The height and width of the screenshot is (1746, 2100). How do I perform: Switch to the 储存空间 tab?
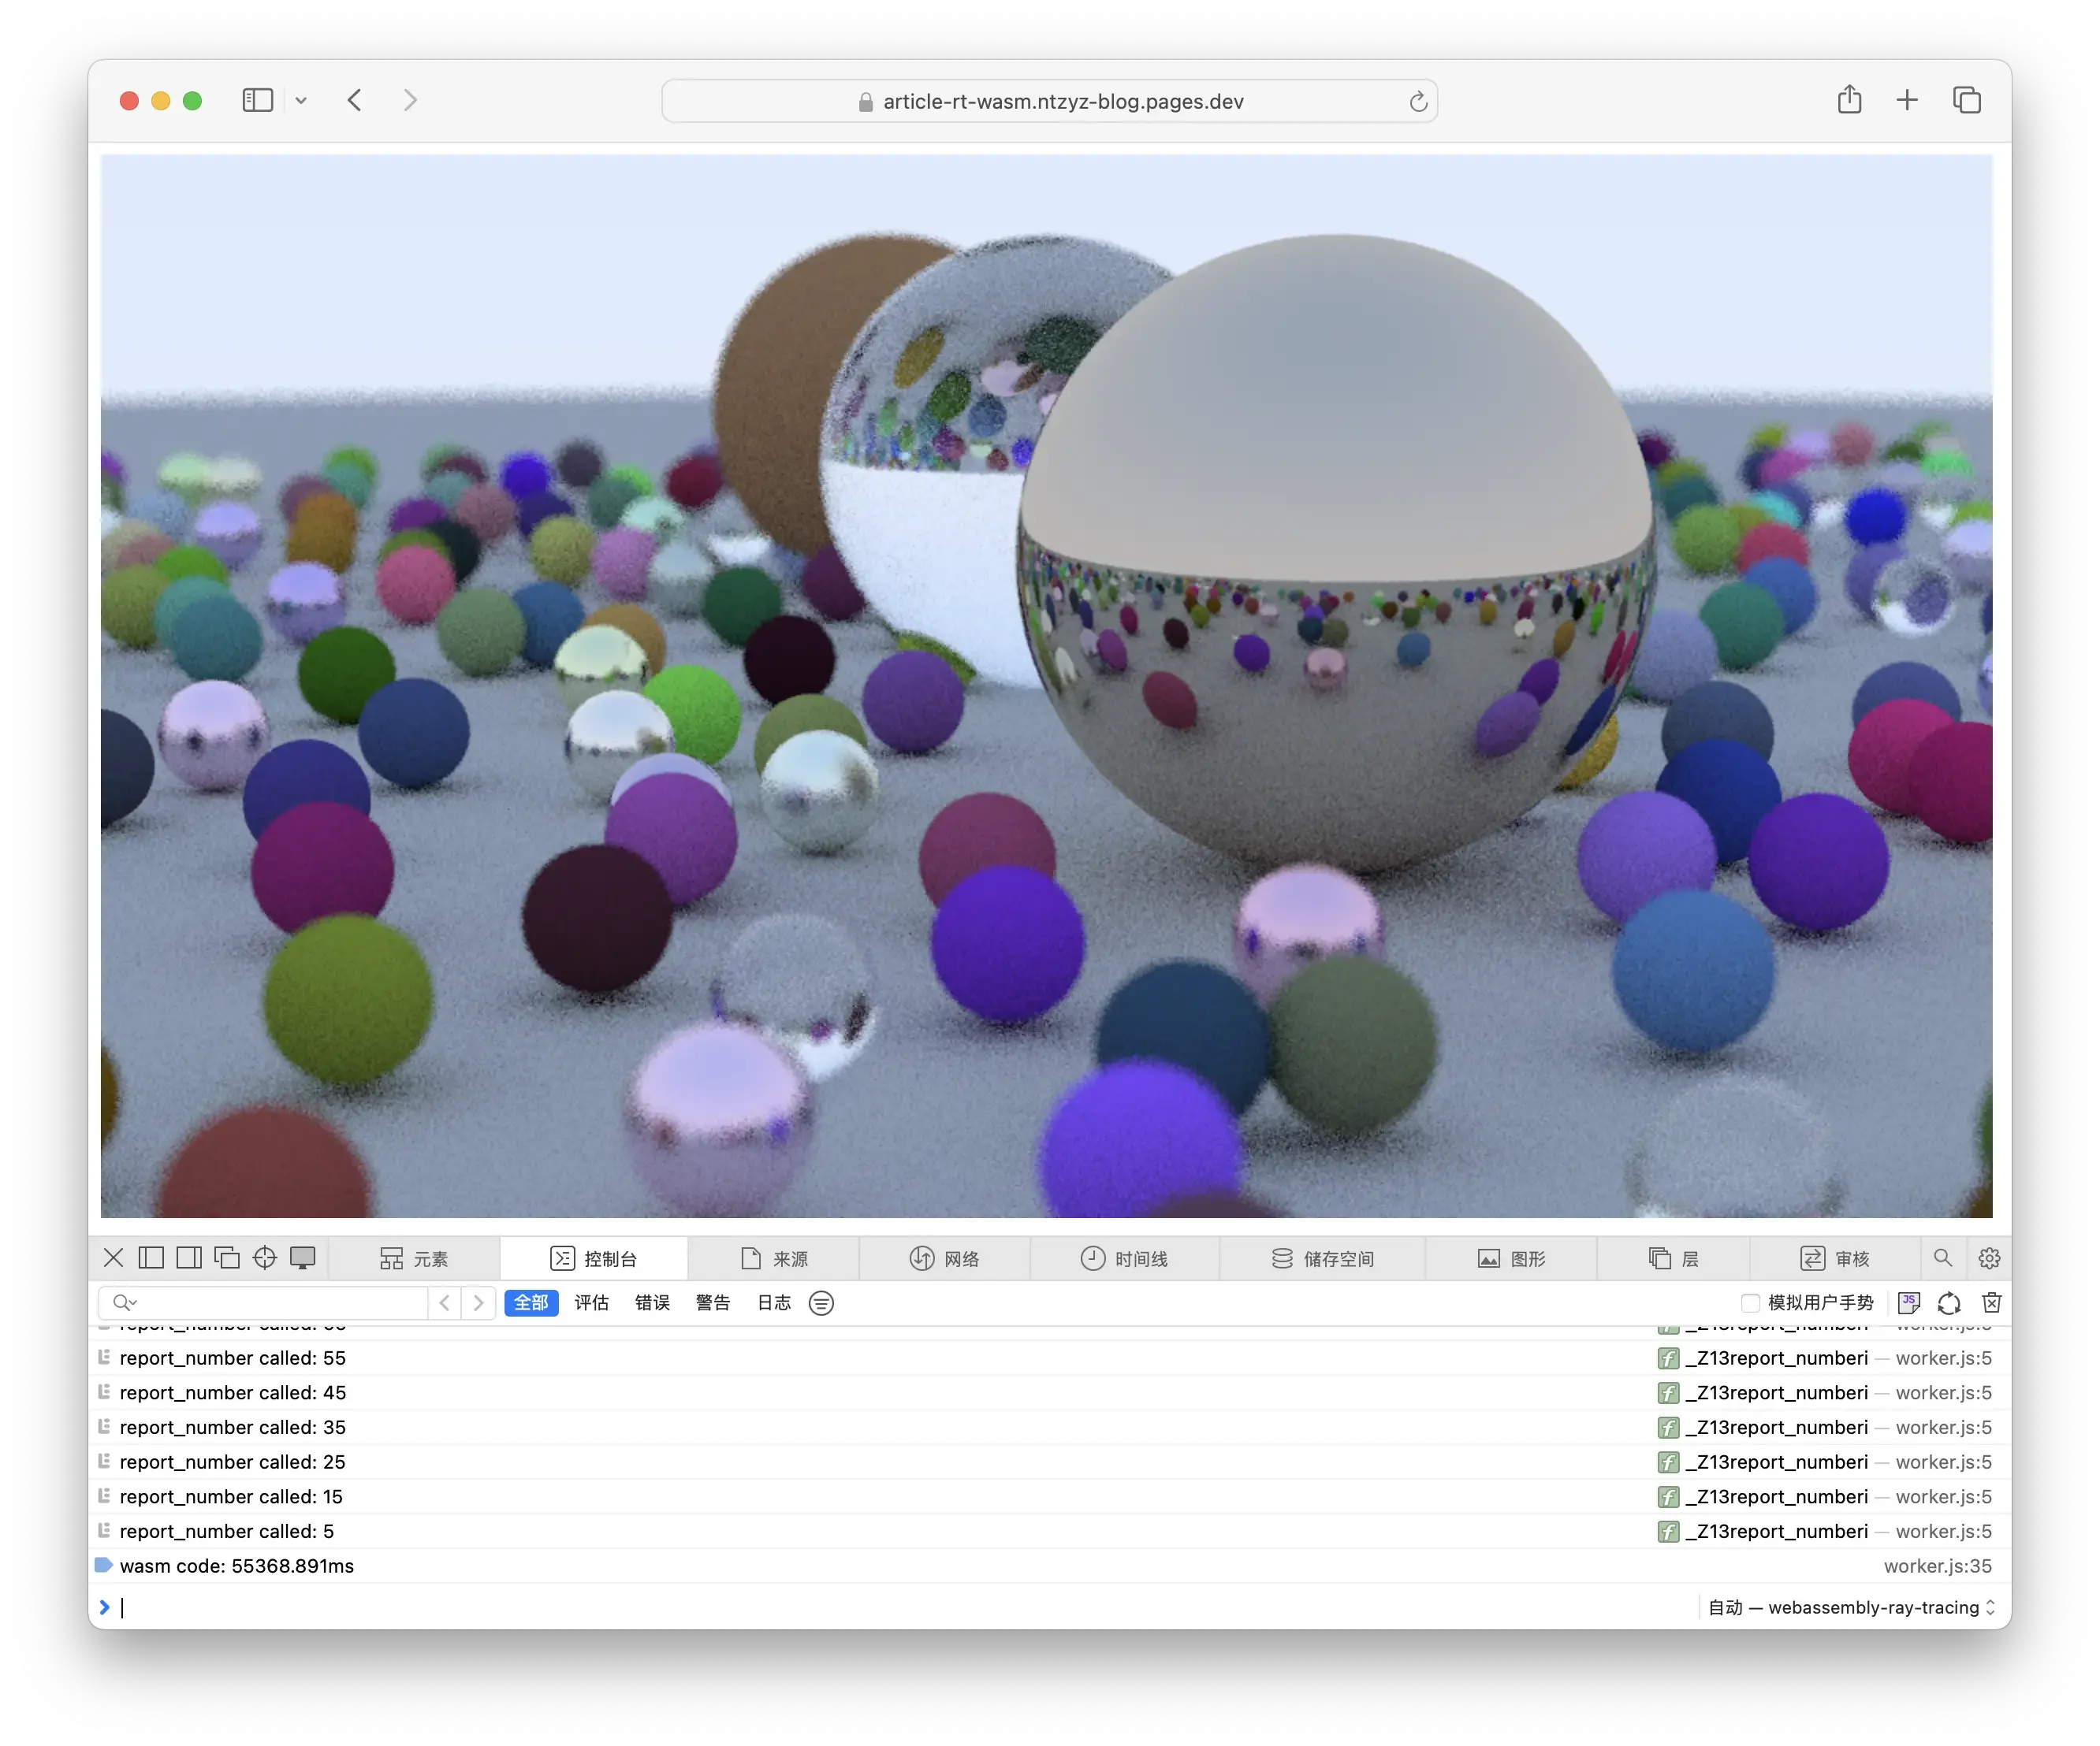1325,1257
